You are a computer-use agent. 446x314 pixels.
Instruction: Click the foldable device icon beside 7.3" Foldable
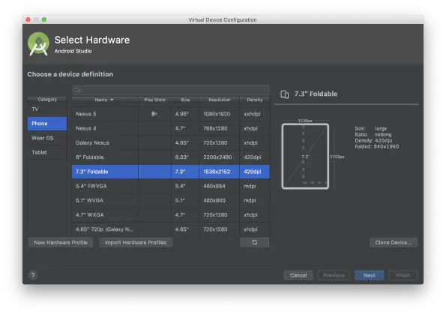coord(284,94)
